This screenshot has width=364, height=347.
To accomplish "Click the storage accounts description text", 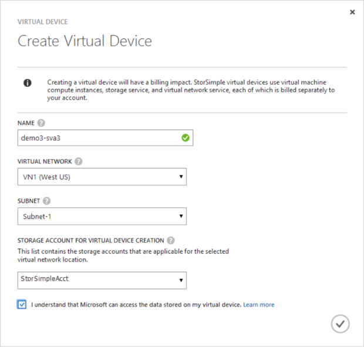I will point(123,255).
